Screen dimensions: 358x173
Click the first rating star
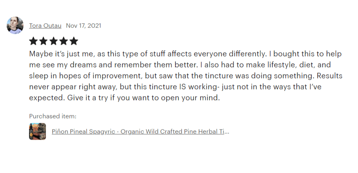tap(33, 41)
